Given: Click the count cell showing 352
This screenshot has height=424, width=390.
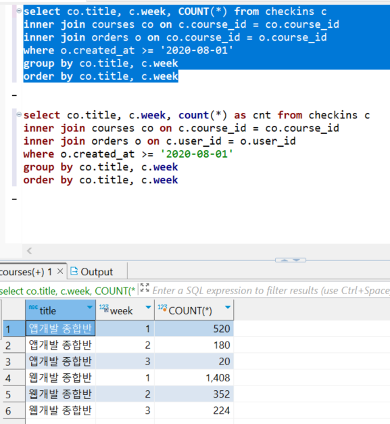Looking at the screenshot, I should (x=194, y=394).
